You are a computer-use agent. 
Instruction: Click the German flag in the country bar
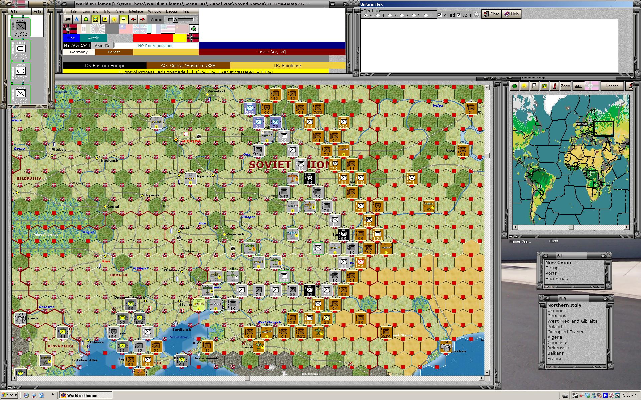point(70,29)
